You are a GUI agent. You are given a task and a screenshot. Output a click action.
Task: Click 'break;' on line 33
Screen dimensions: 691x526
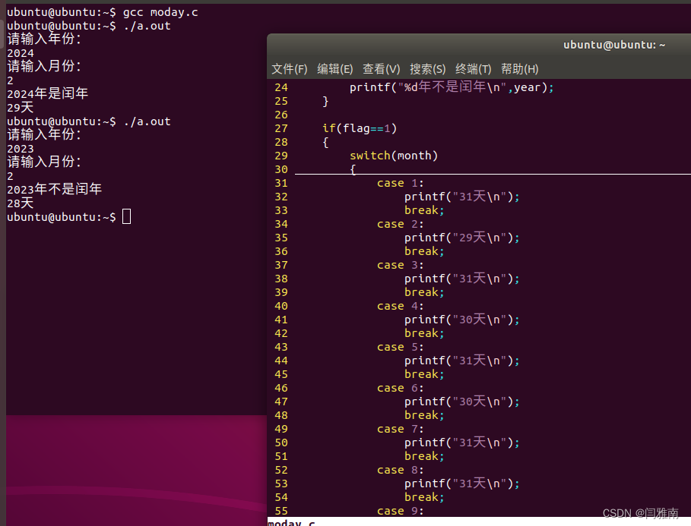[424, 210]
